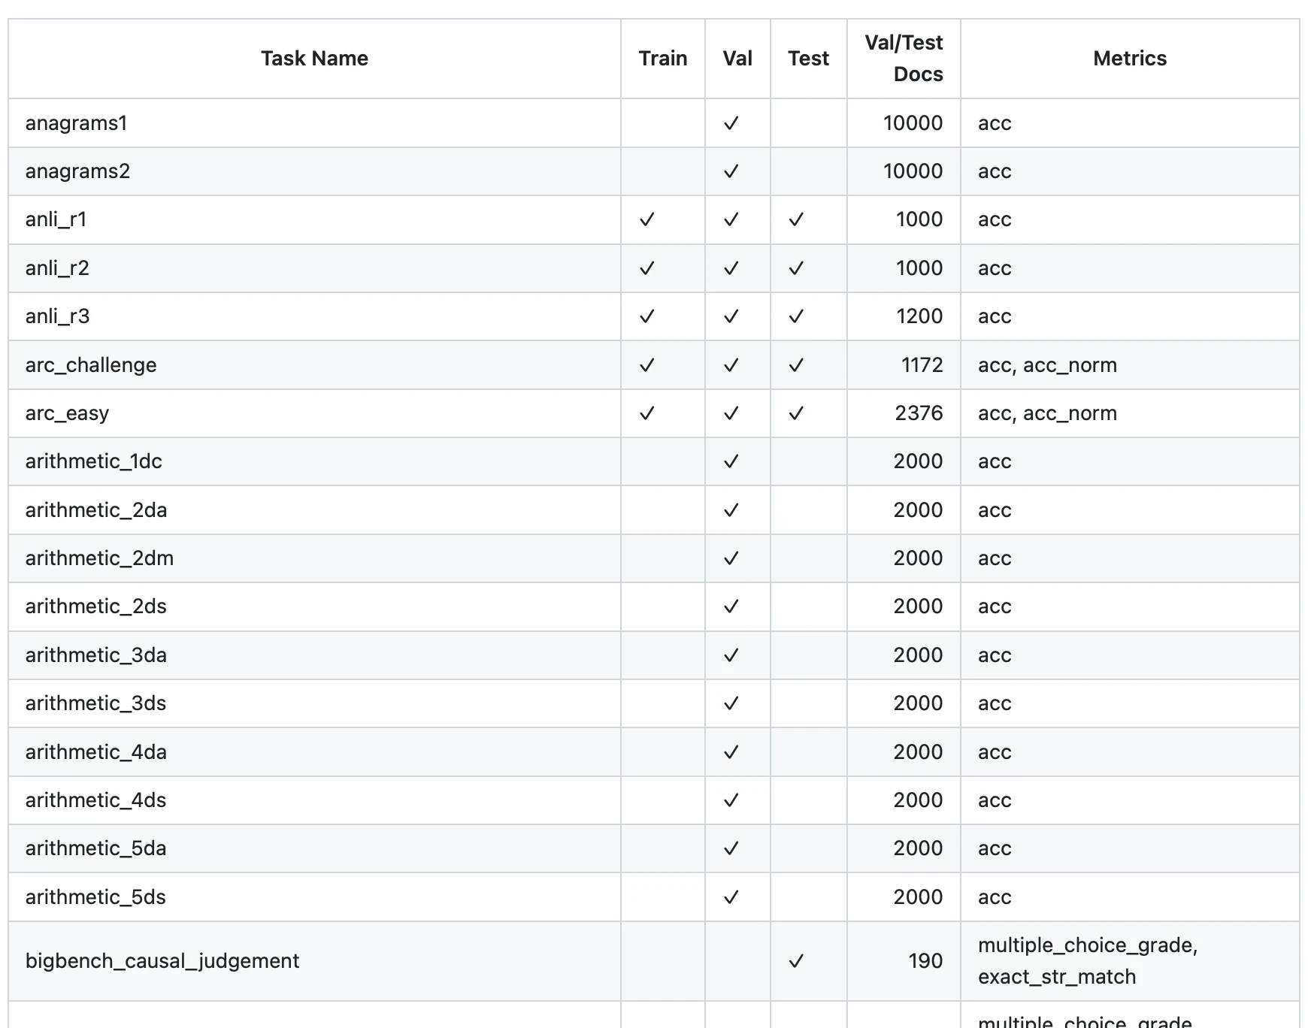Click the Val checkmark for anli_r2
The height and width of the screenshot is (1028, 1308).
point(731,268)
